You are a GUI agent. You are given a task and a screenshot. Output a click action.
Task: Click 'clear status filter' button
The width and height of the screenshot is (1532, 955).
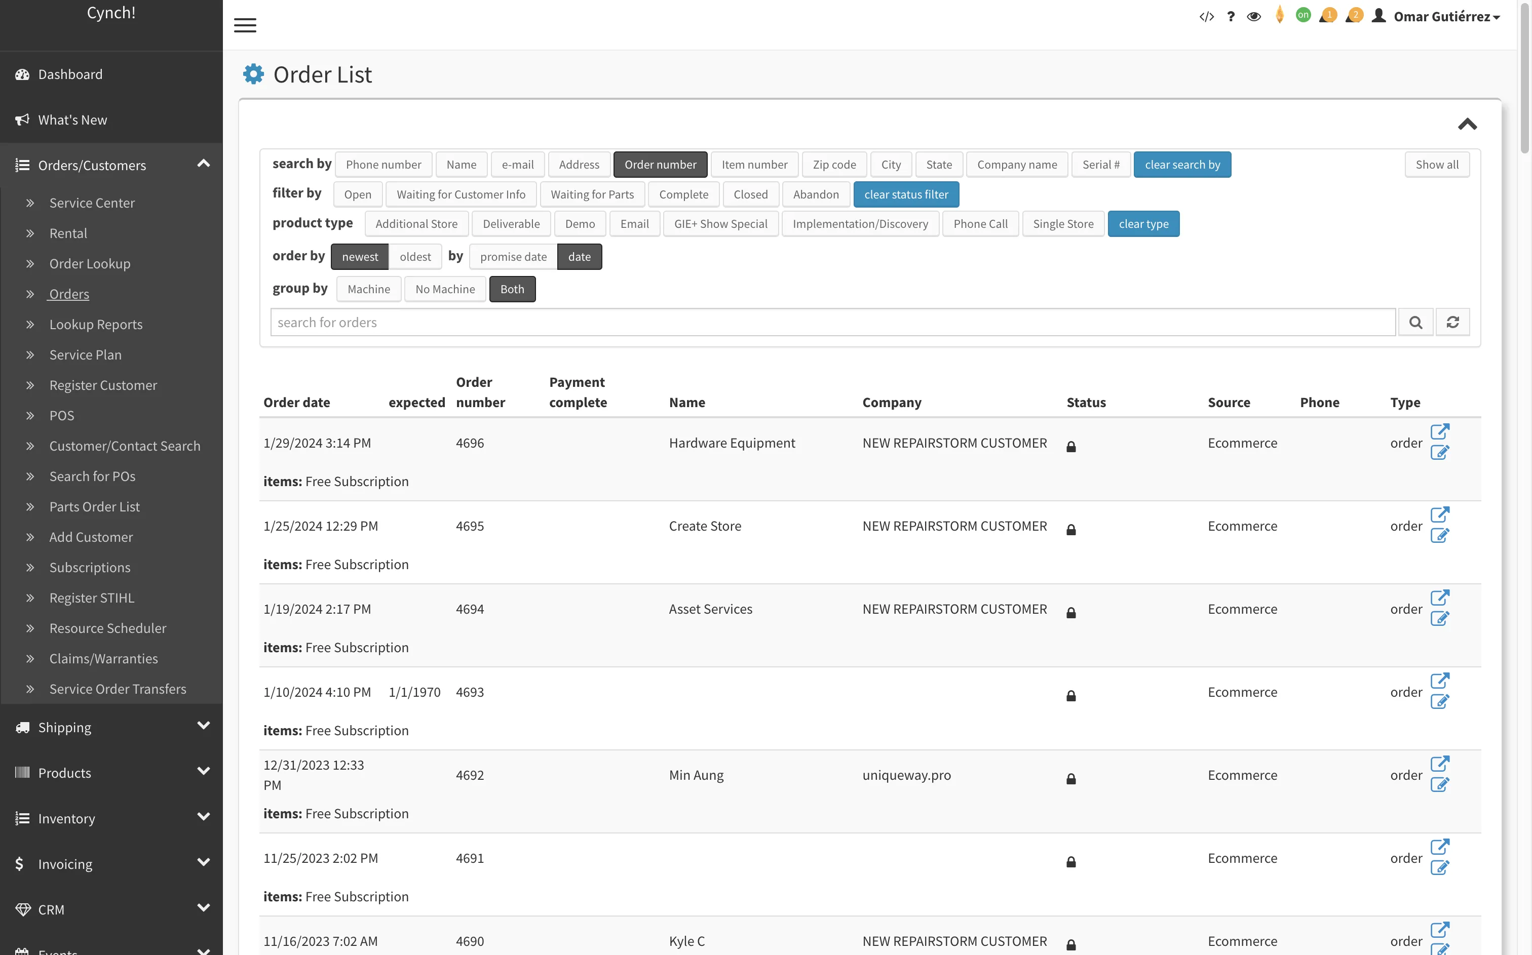(906, 194)
